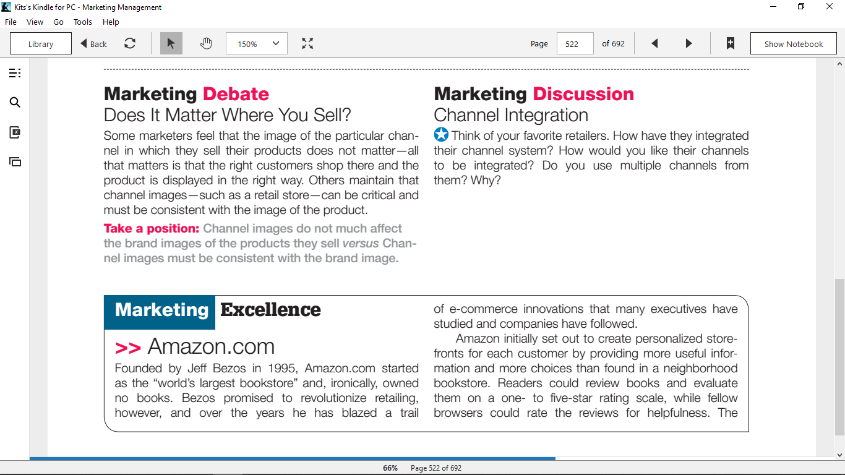Open the File menu
The width and height of the screenshot is (845, 475).
coord(11,22)
